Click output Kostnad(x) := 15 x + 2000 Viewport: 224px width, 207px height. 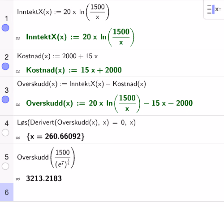coord(74,70)
